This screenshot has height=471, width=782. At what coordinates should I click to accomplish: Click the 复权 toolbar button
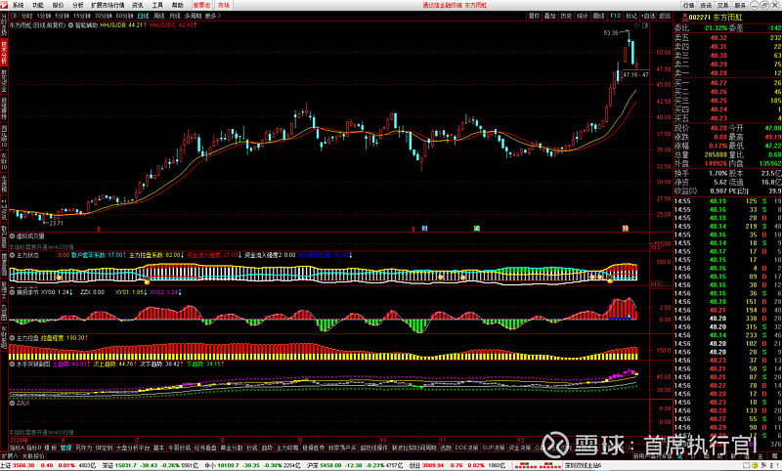point(534,16)
